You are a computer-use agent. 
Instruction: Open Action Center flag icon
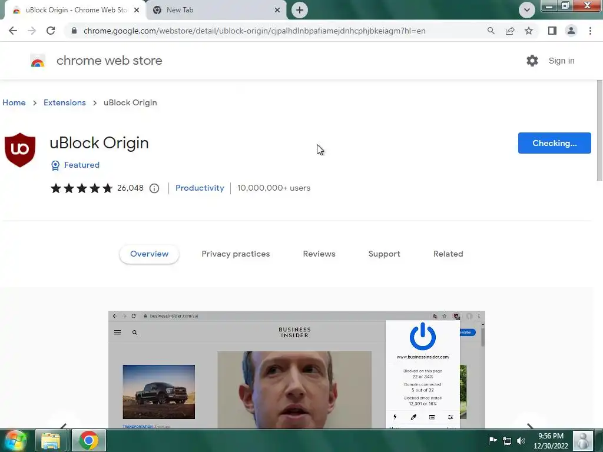[492, 440]
